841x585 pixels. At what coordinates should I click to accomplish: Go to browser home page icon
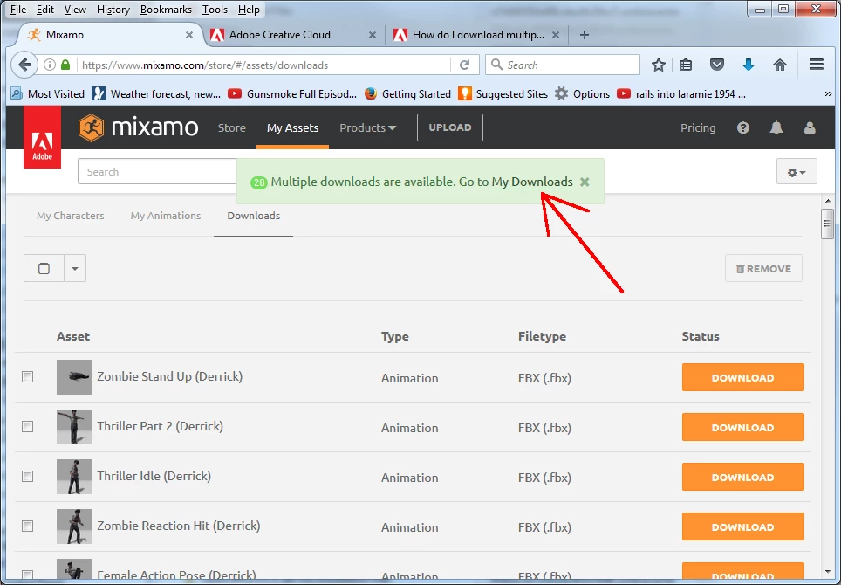[x=779, y=65]
